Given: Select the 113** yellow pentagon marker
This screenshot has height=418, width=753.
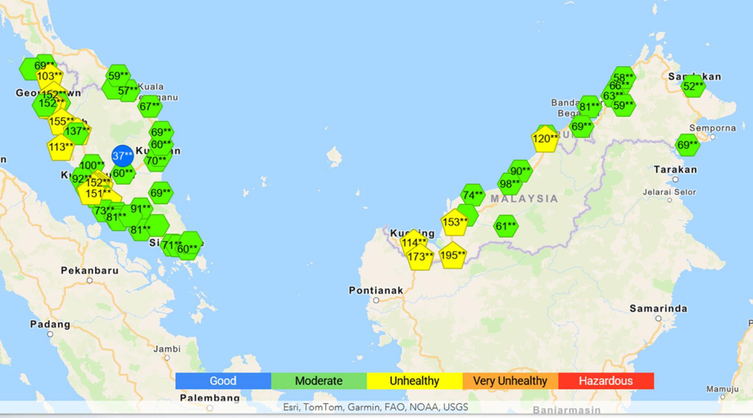Looking at the screenshot, I should coord(61,147).
